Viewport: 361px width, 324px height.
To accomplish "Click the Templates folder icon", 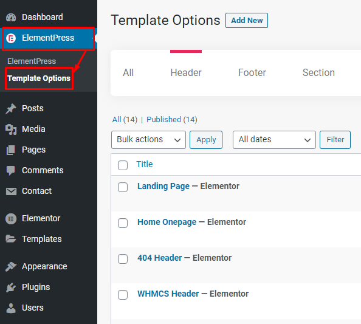I will 11,239.
